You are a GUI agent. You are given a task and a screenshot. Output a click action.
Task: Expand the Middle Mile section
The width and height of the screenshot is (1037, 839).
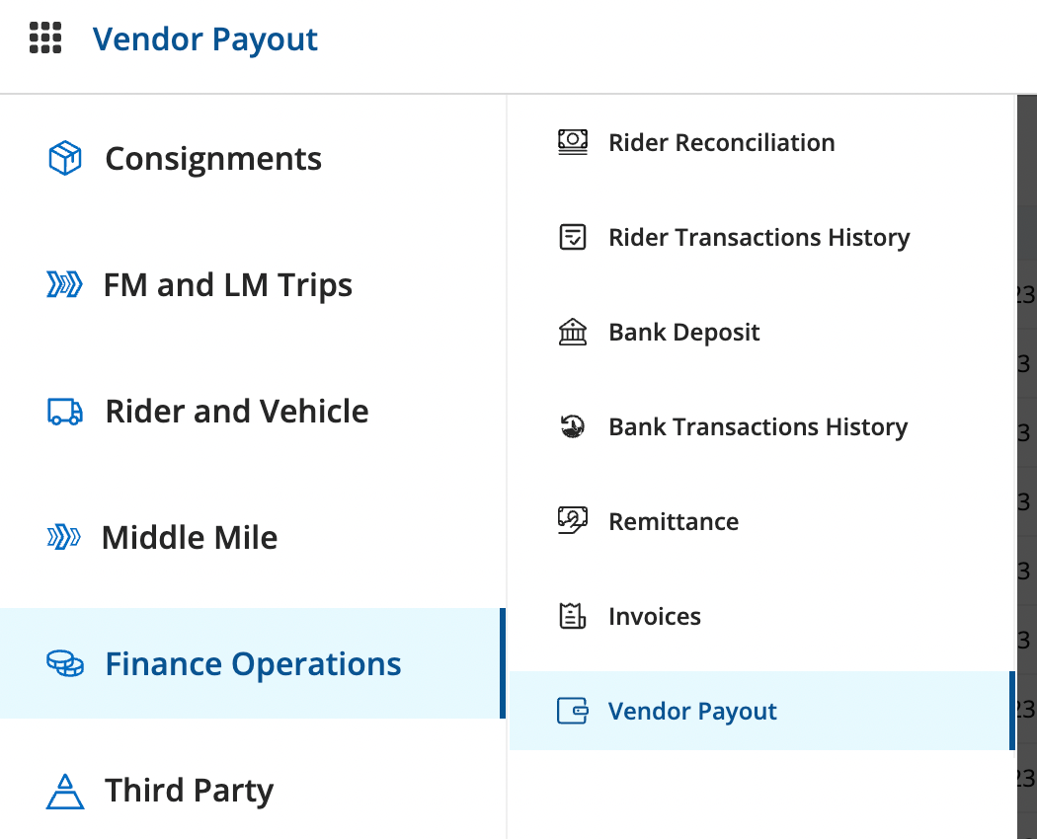click(190, 538)
